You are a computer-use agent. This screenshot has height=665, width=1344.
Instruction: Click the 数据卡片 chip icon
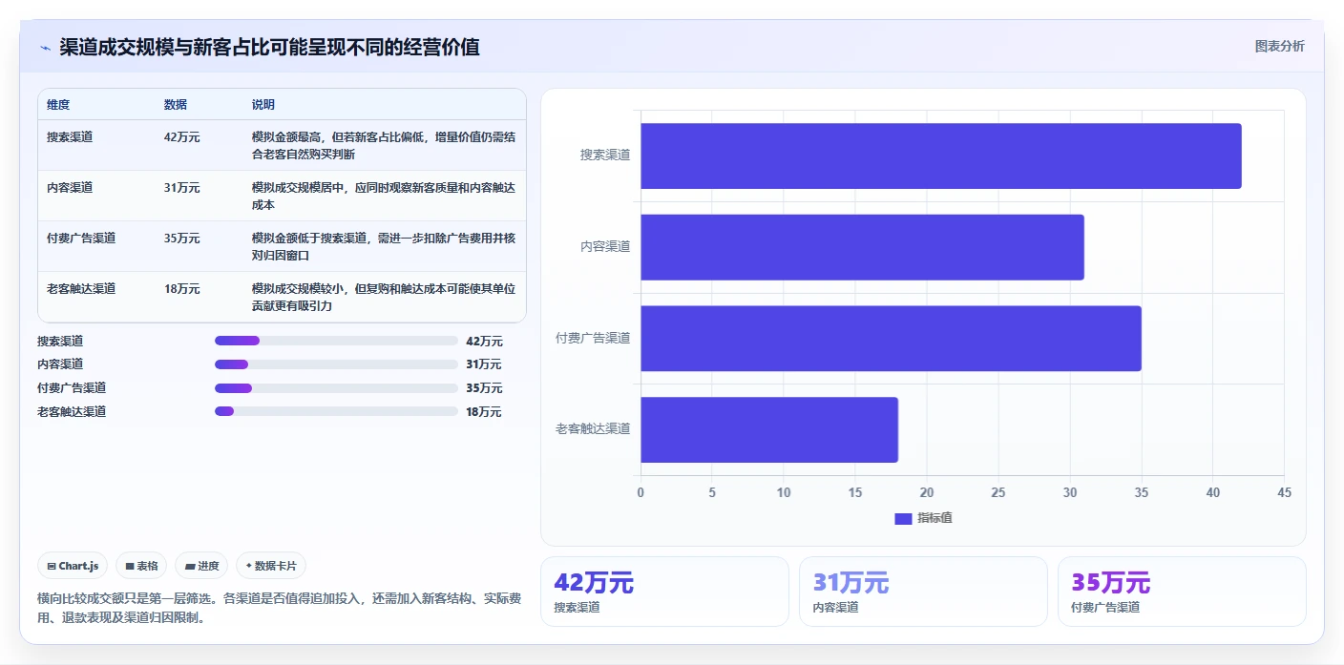point(248,566)
